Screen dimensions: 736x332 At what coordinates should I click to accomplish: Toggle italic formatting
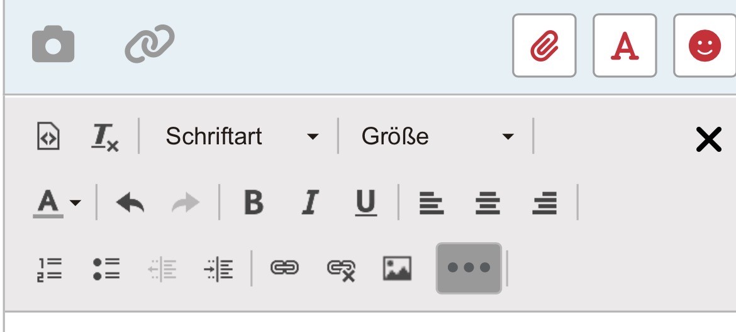pyautogui.click(x=309, y=203)
